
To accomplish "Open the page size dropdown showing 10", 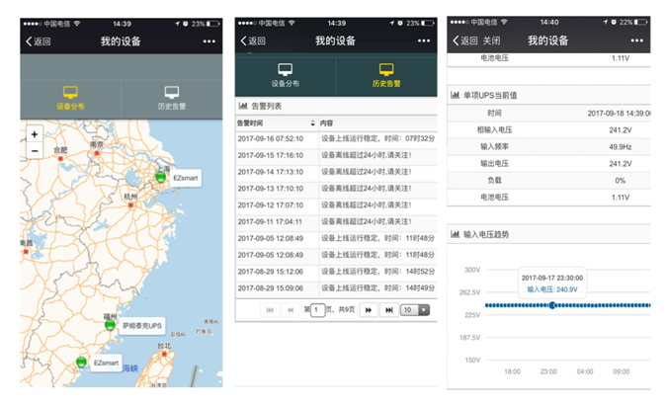I will 415,309.
